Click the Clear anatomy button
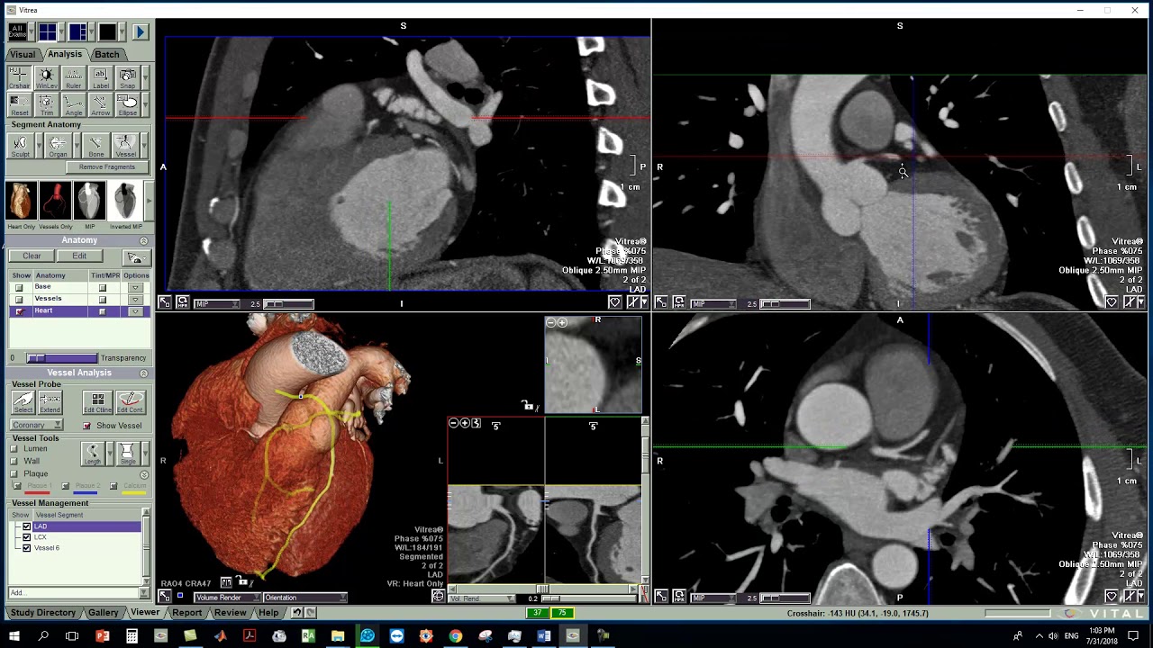Screen dimensions: 1153x648 point(32,256)
